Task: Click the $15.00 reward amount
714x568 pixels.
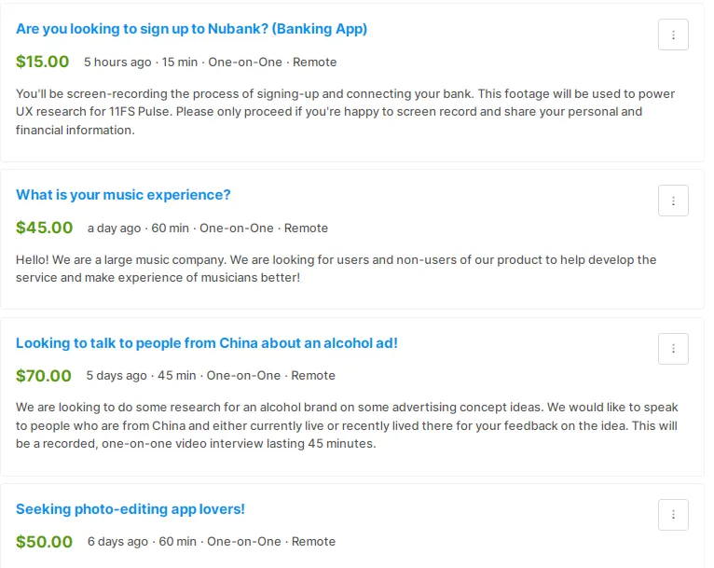Action: point(42,62)
